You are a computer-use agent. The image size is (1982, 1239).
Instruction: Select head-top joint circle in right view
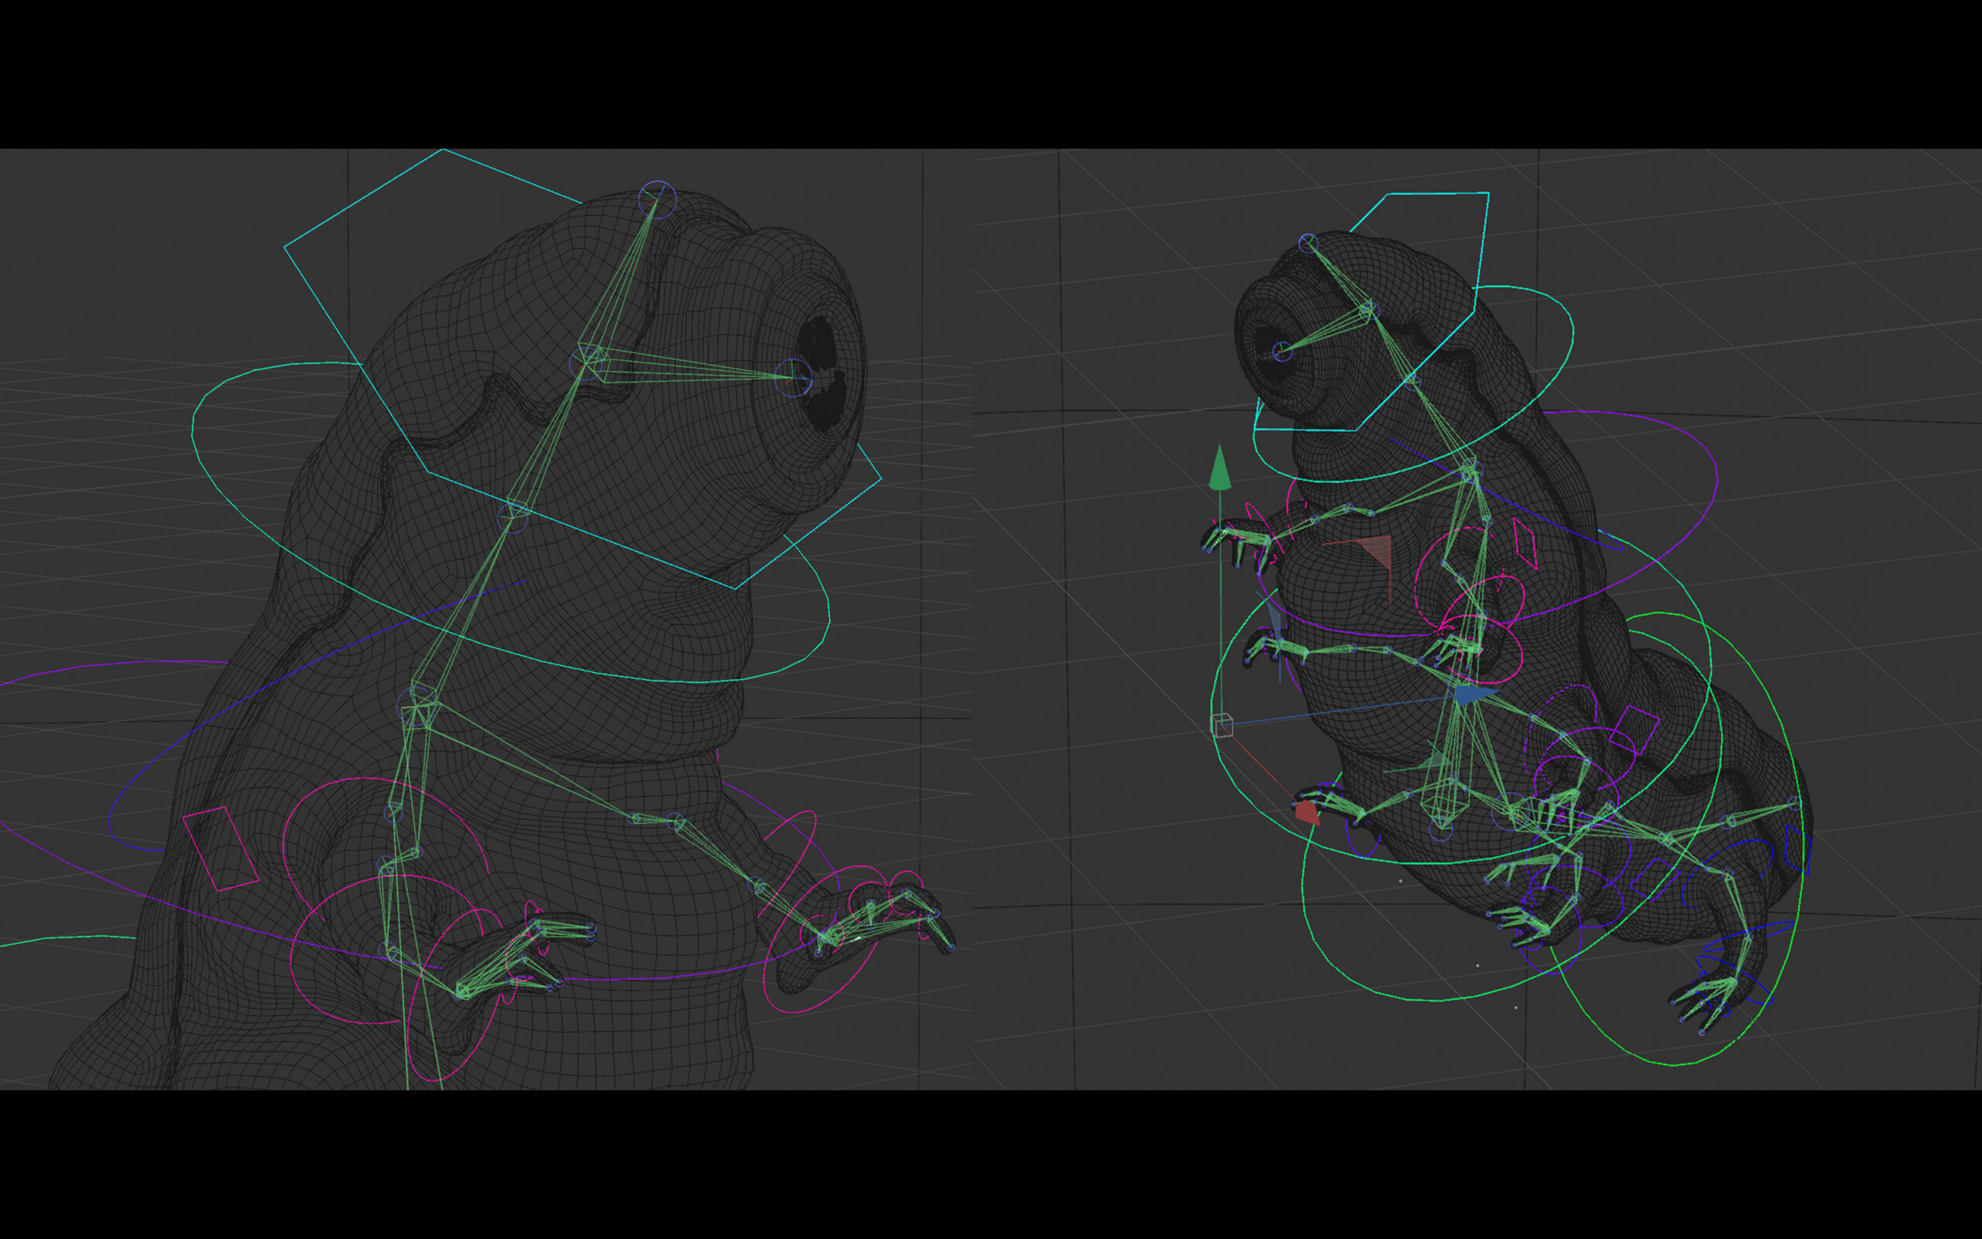[1308, 243]
